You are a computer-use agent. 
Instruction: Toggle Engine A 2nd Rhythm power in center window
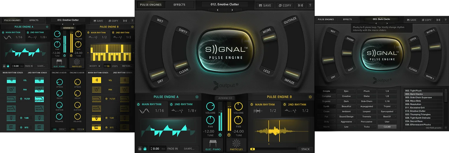click(172, 104)
